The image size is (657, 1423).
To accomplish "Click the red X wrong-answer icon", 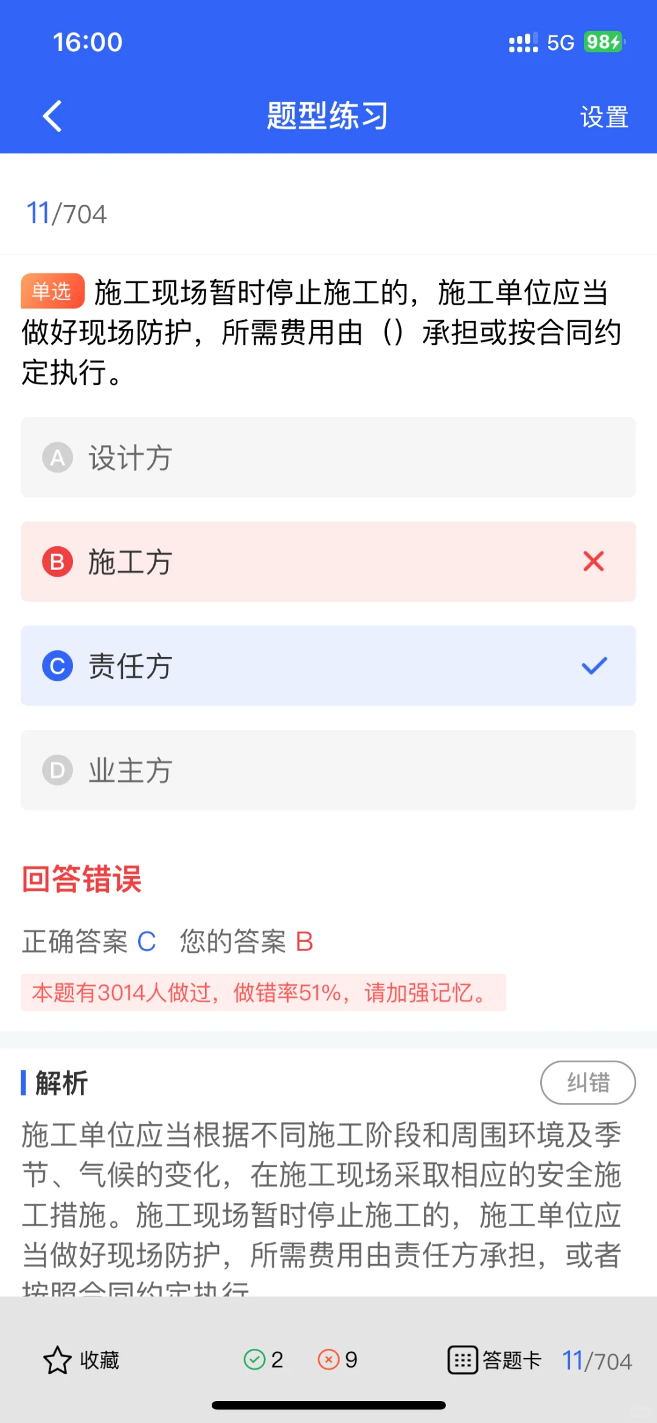I will coord(594,561).
